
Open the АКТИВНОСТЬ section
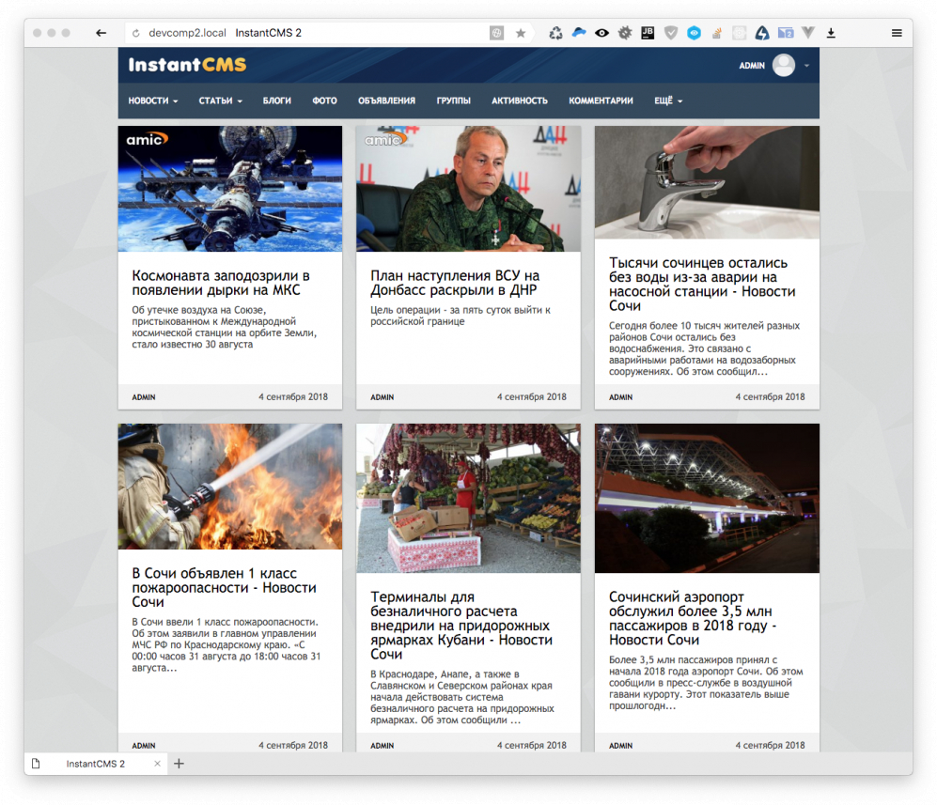pos(520,101)
